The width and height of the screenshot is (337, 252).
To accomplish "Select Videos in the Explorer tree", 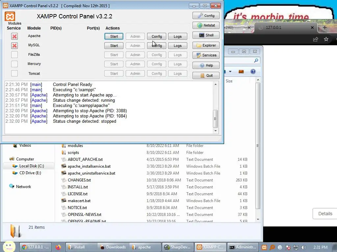I will point(25,145).
